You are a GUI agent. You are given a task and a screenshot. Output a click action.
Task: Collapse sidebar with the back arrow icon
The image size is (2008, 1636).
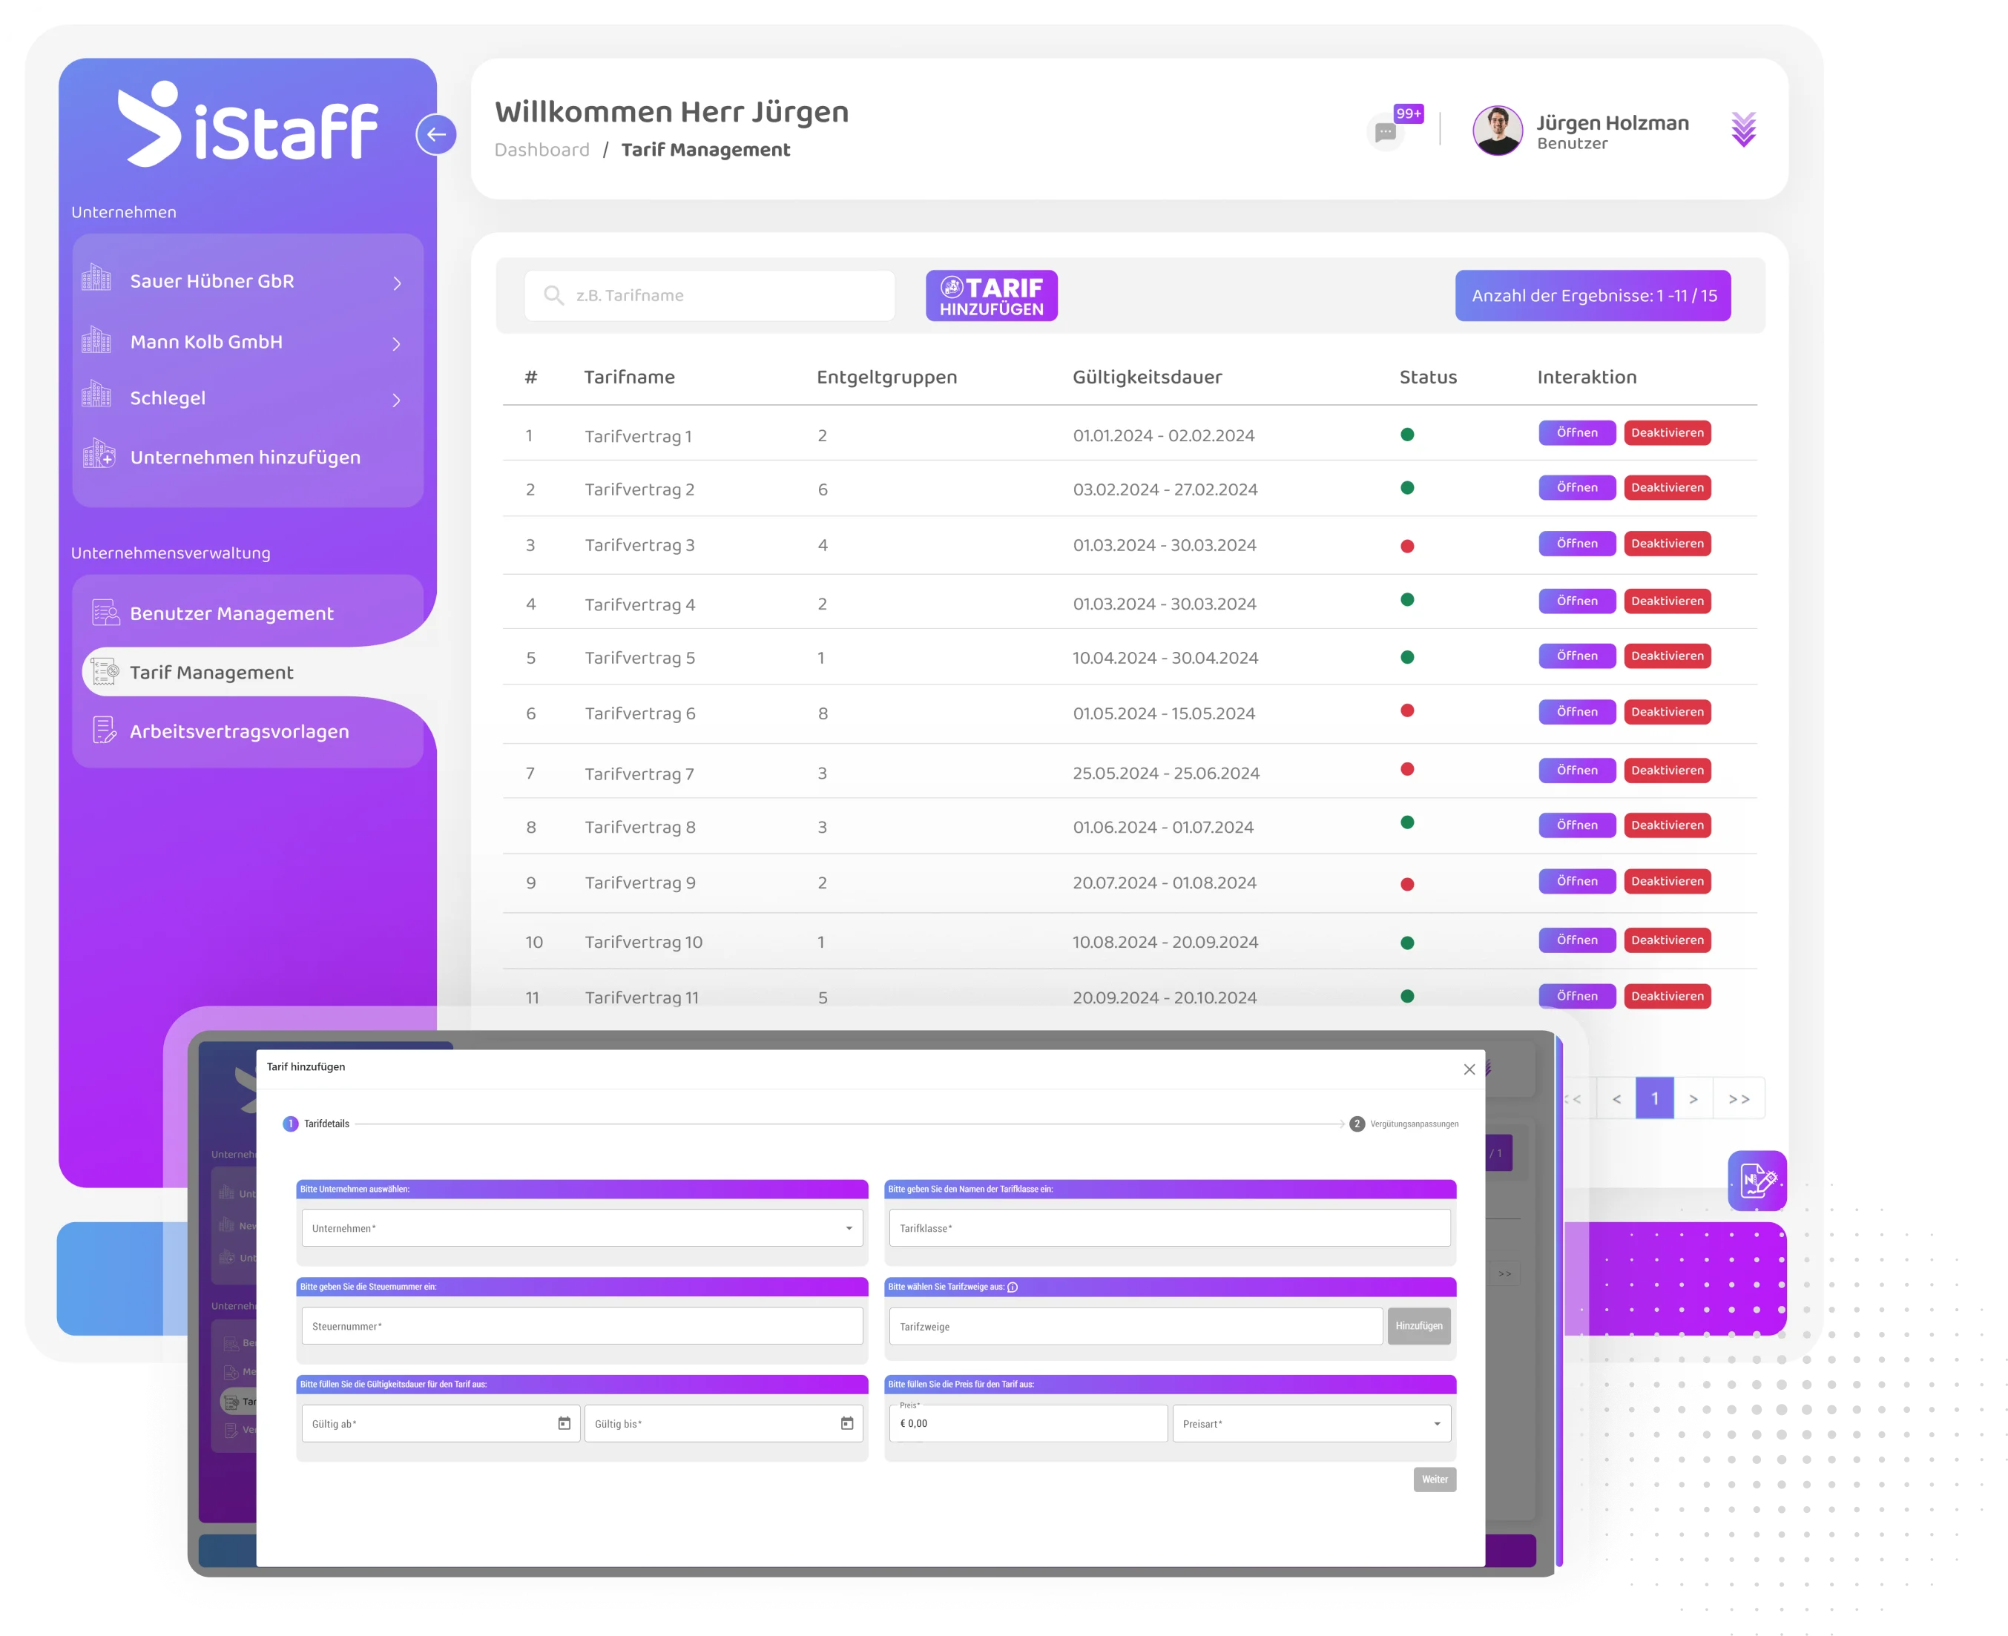[435, 135]
